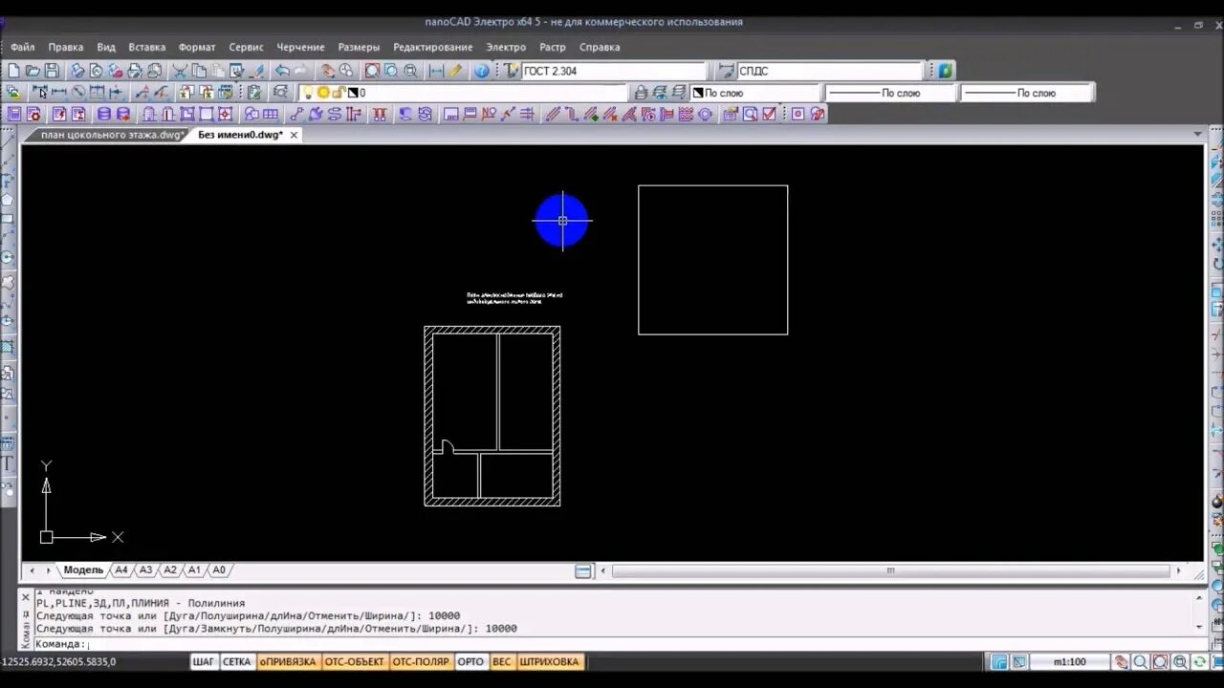Toggle ОТС-ОБЪЕКТ object tracking
Image resolution: width=1224 pixels, height=688 pixels.
354,661
